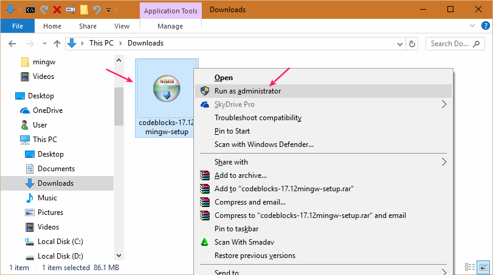Screen dimensions: 493x275
Task: Choose Restore previous versions
Action: pos(323,256)
